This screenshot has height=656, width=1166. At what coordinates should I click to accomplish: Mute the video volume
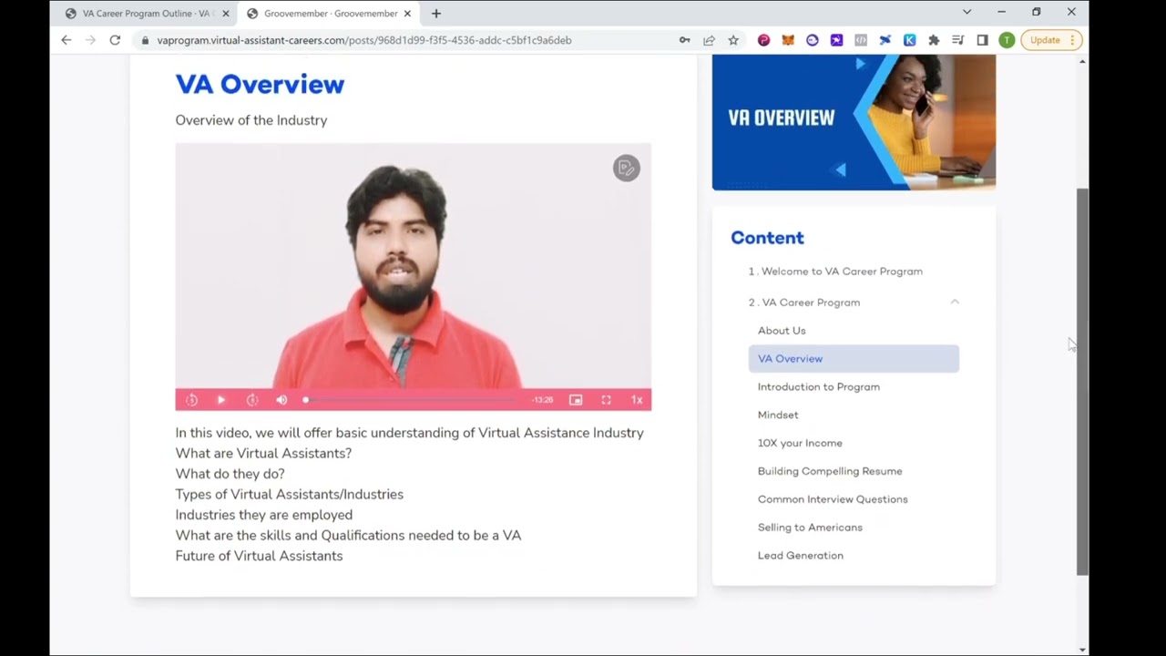coord(281,400)
